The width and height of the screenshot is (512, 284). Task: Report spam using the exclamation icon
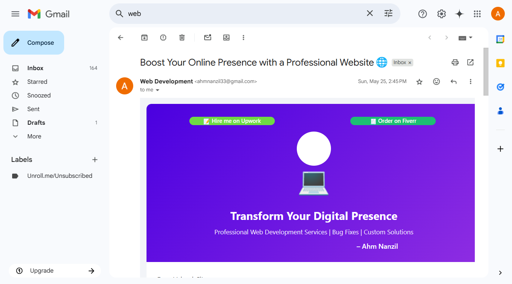[x=163, y=38]
